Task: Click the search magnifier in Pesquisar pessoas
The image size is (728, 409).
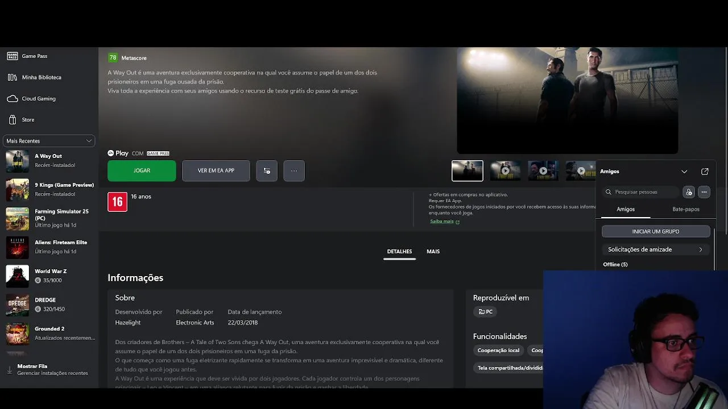Action: tap(609, 192)
